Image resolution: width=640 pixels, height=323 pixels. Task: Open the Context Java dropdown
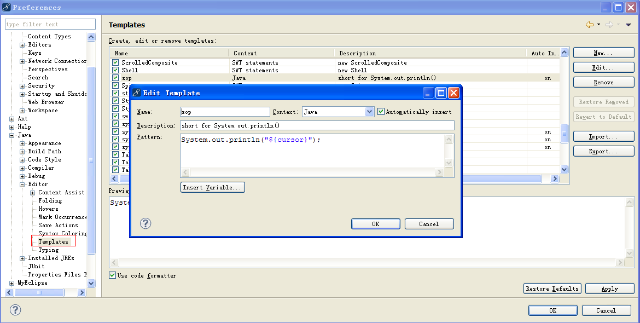369,112
